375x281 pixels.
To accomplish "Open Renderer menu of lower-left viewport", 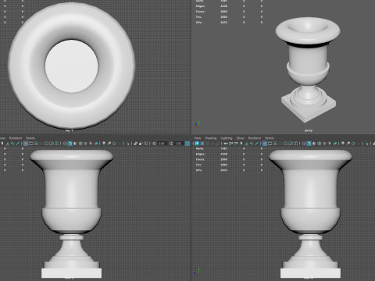I will pyautogui.click(x=16, y=138).
